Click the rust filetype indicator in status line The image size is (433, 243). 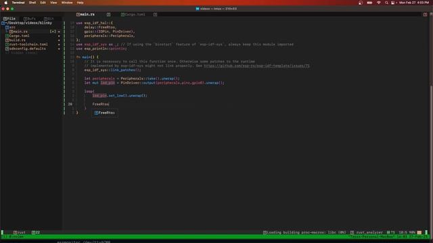[20, 232]
